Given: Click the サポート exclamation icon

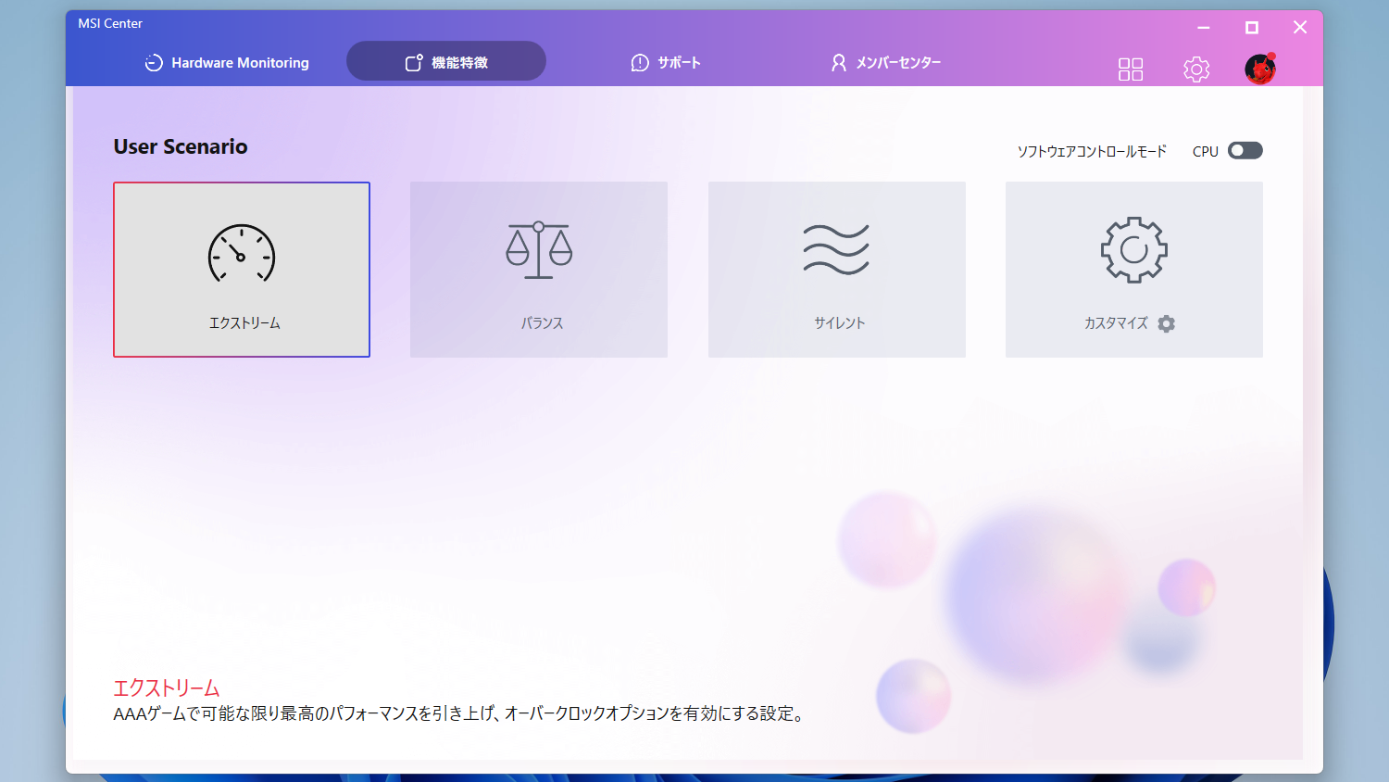Looking at the screenshot, I should [639, 62].
